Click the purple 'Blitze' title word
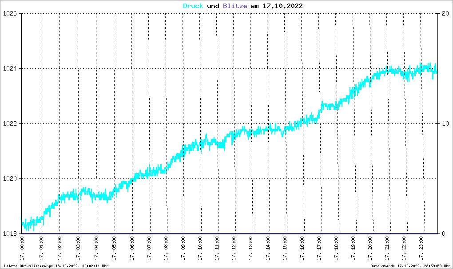 [x=235, y=6]
